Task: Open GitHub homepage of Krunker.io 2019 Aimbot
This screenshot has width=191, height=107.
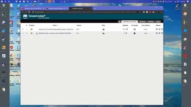Action: point(135,29)
